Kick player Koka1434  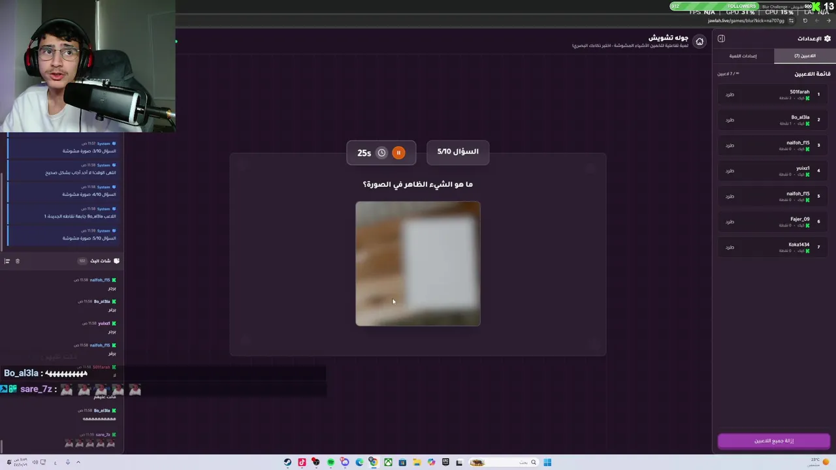(x=730, y=247)
